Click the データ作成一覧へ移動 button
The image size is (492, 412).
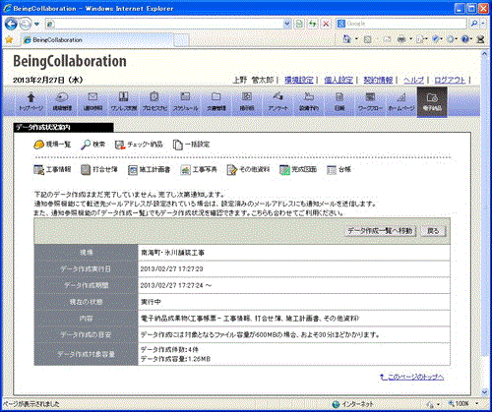[380, 231]
